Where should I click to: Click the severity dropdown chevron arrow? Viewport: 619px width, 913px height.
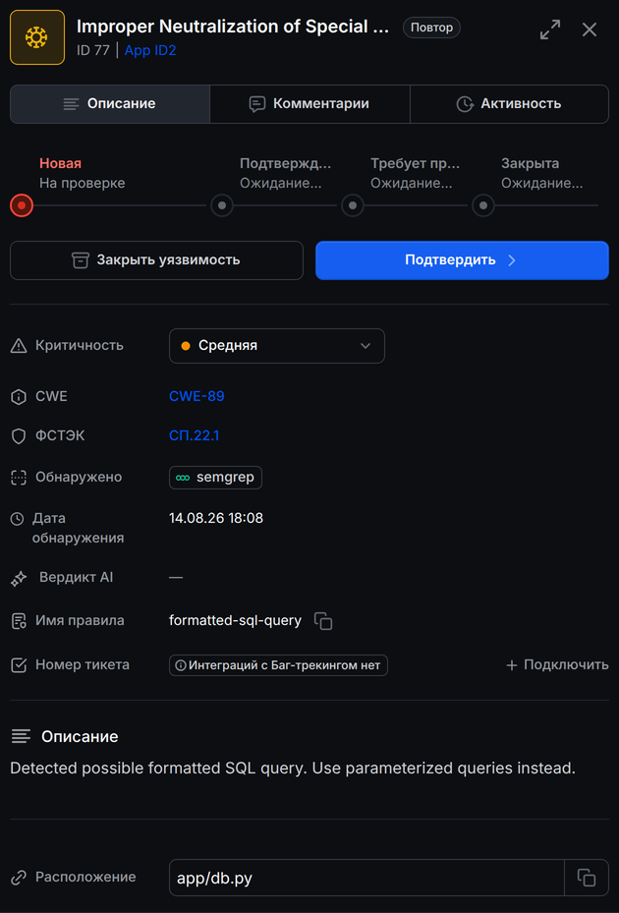[366, 346]
